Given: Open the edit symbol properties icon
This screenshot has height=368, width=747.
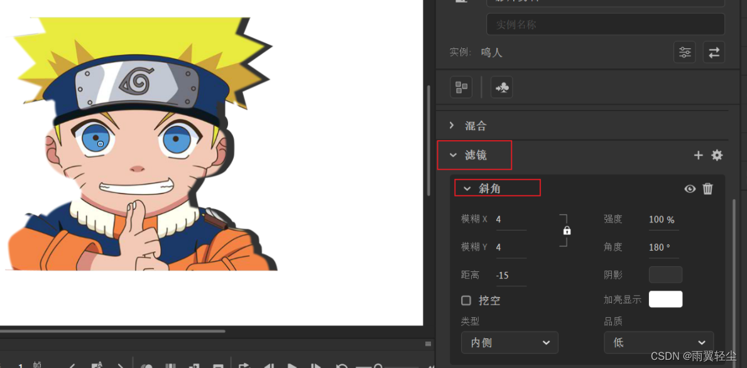Looking at the screenshot, I should click(685, 52).
